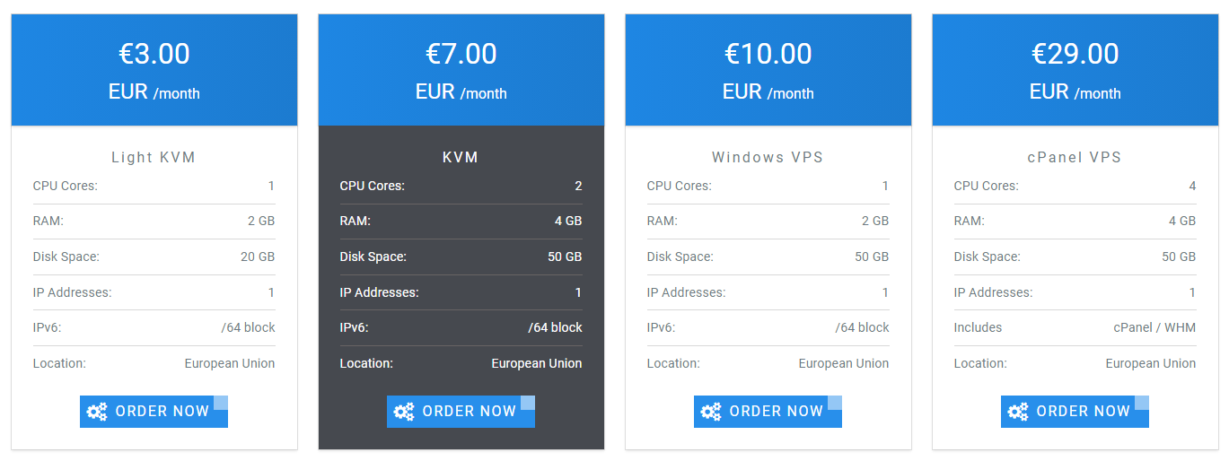The width and height of the screenshot is (1229, 461).
Task: Click gears icon on Windows VPS order button
Action: (x=711, y=412)
